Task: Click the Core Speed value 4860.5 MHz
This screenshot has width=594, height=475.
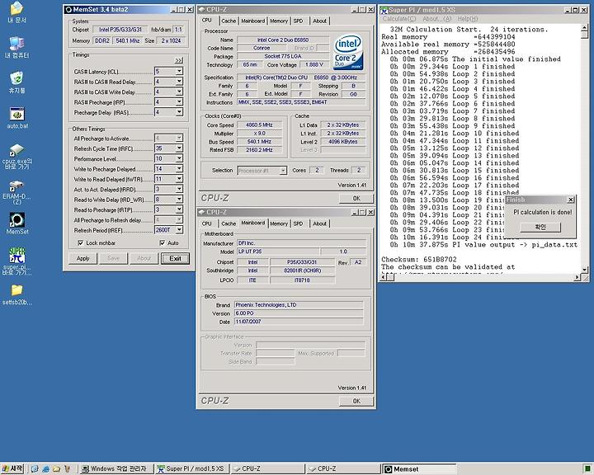Action: (x=259, y=125)
